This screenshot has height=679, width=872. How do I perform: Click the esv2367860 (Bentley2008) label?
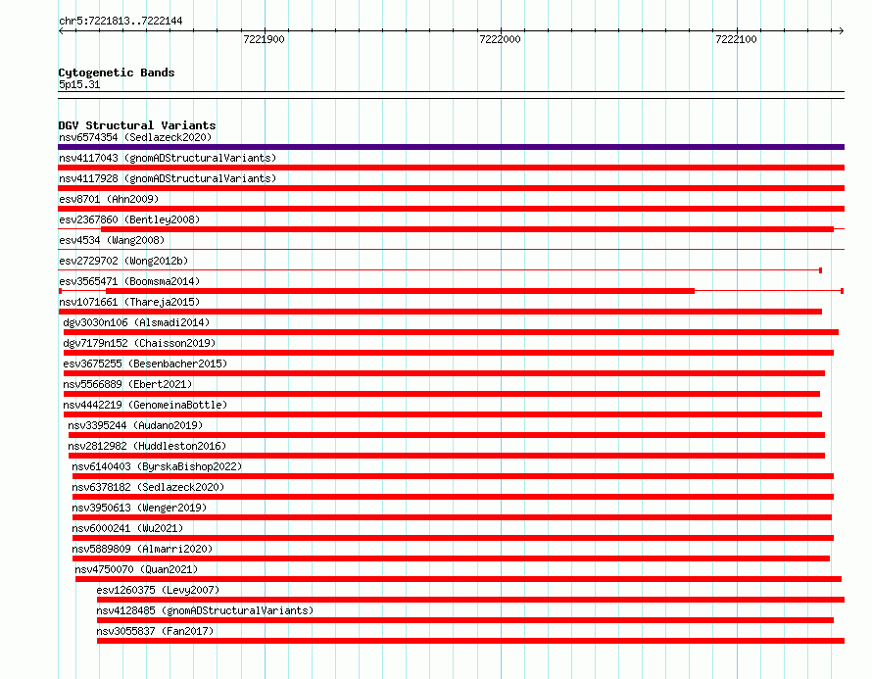(x=129, y=219)
